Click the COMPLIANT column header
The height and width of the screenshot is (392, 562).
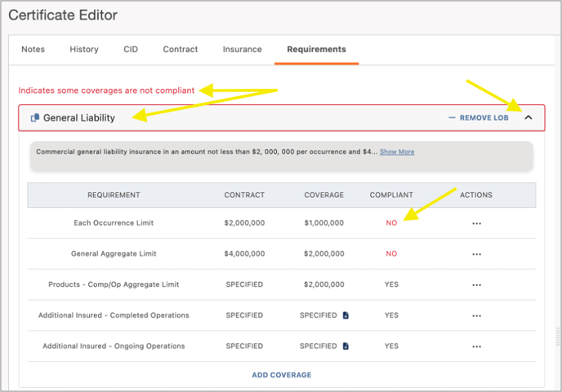click(x=391, y=195)
